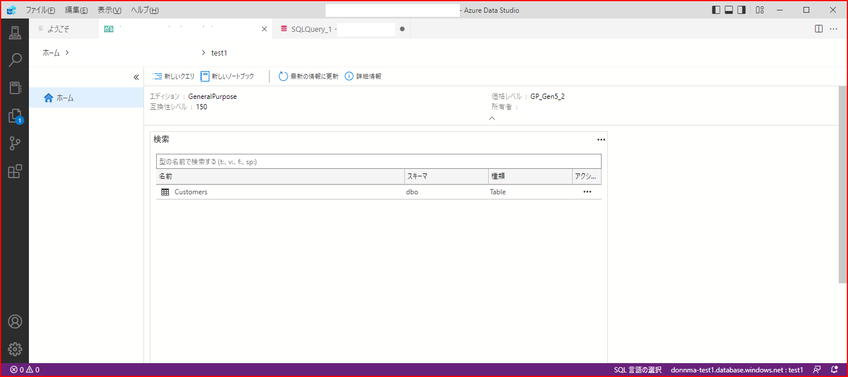This screenshot has height=377, width=848.
Task: Click GeneralPurpose edition value
Action: [212, 97]
